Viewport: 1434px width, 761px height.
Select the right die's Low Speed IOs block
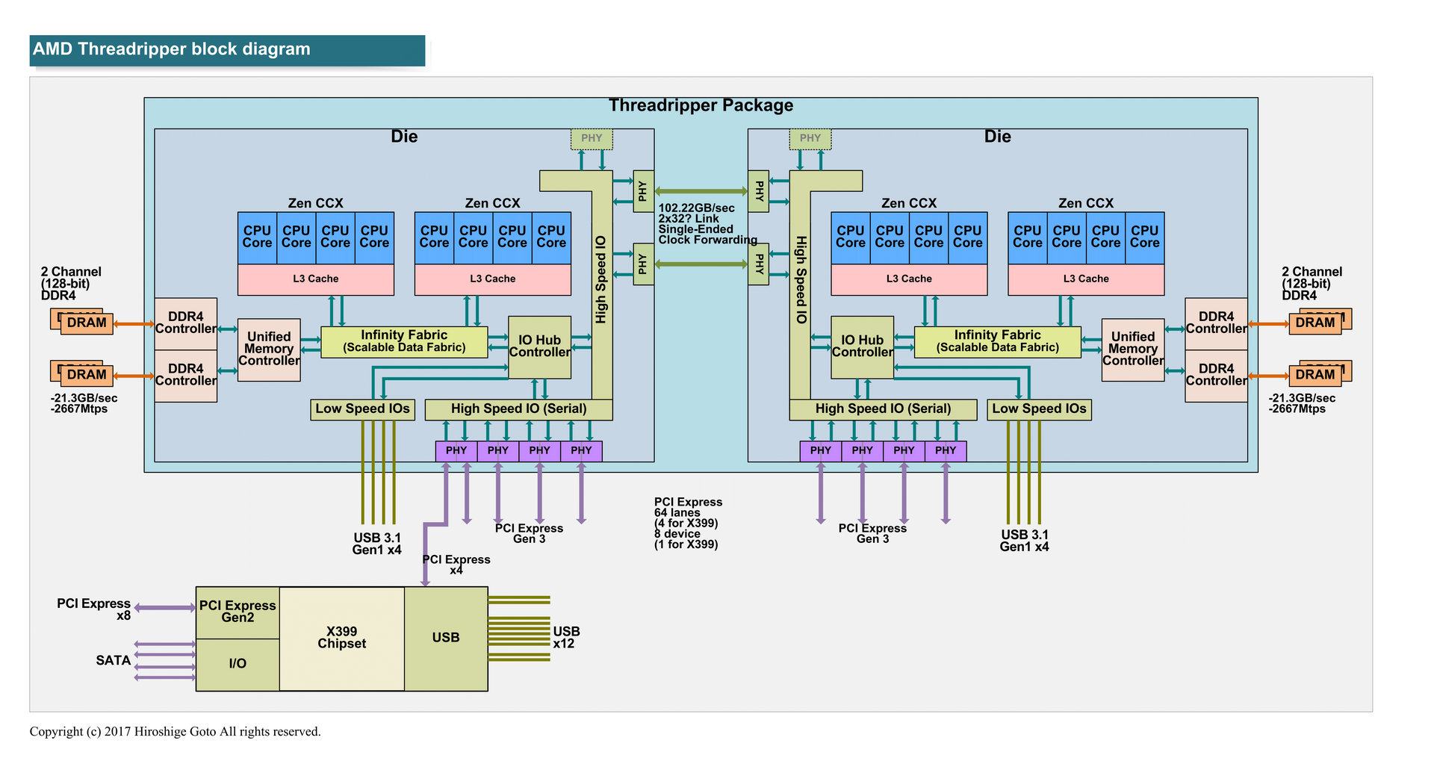tap(1040, 409)
